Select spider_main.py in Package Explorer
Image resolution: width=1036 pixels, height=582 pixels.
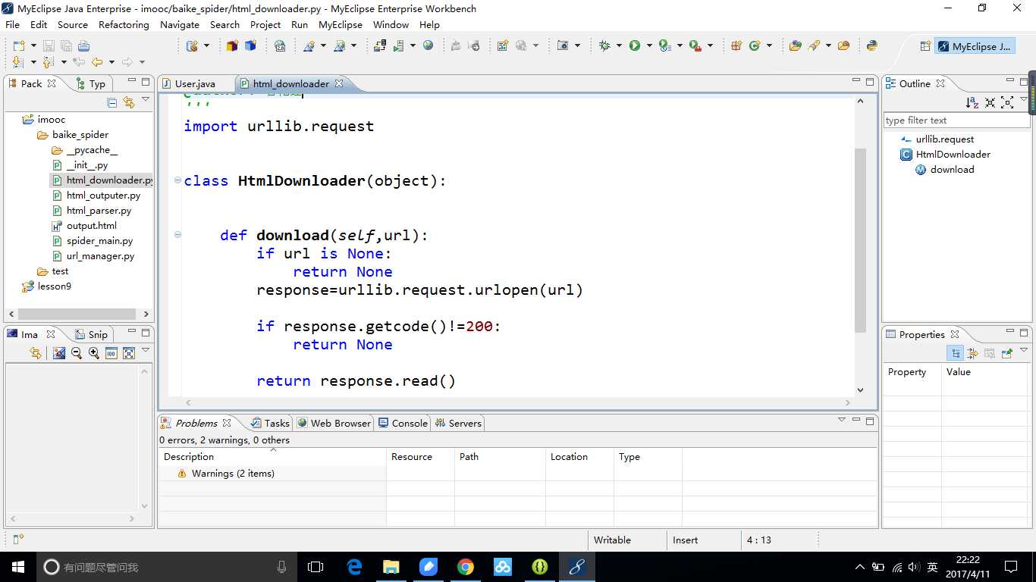[99, 240]
